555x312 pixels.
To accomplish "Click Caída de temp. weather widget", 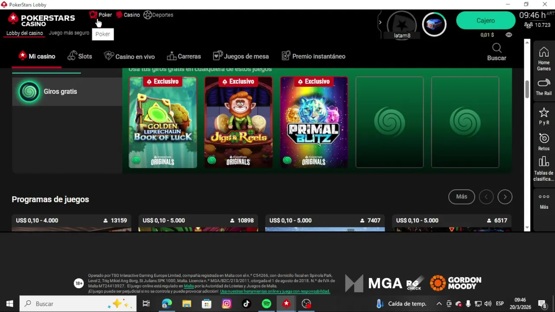I will tap(402, 304).
